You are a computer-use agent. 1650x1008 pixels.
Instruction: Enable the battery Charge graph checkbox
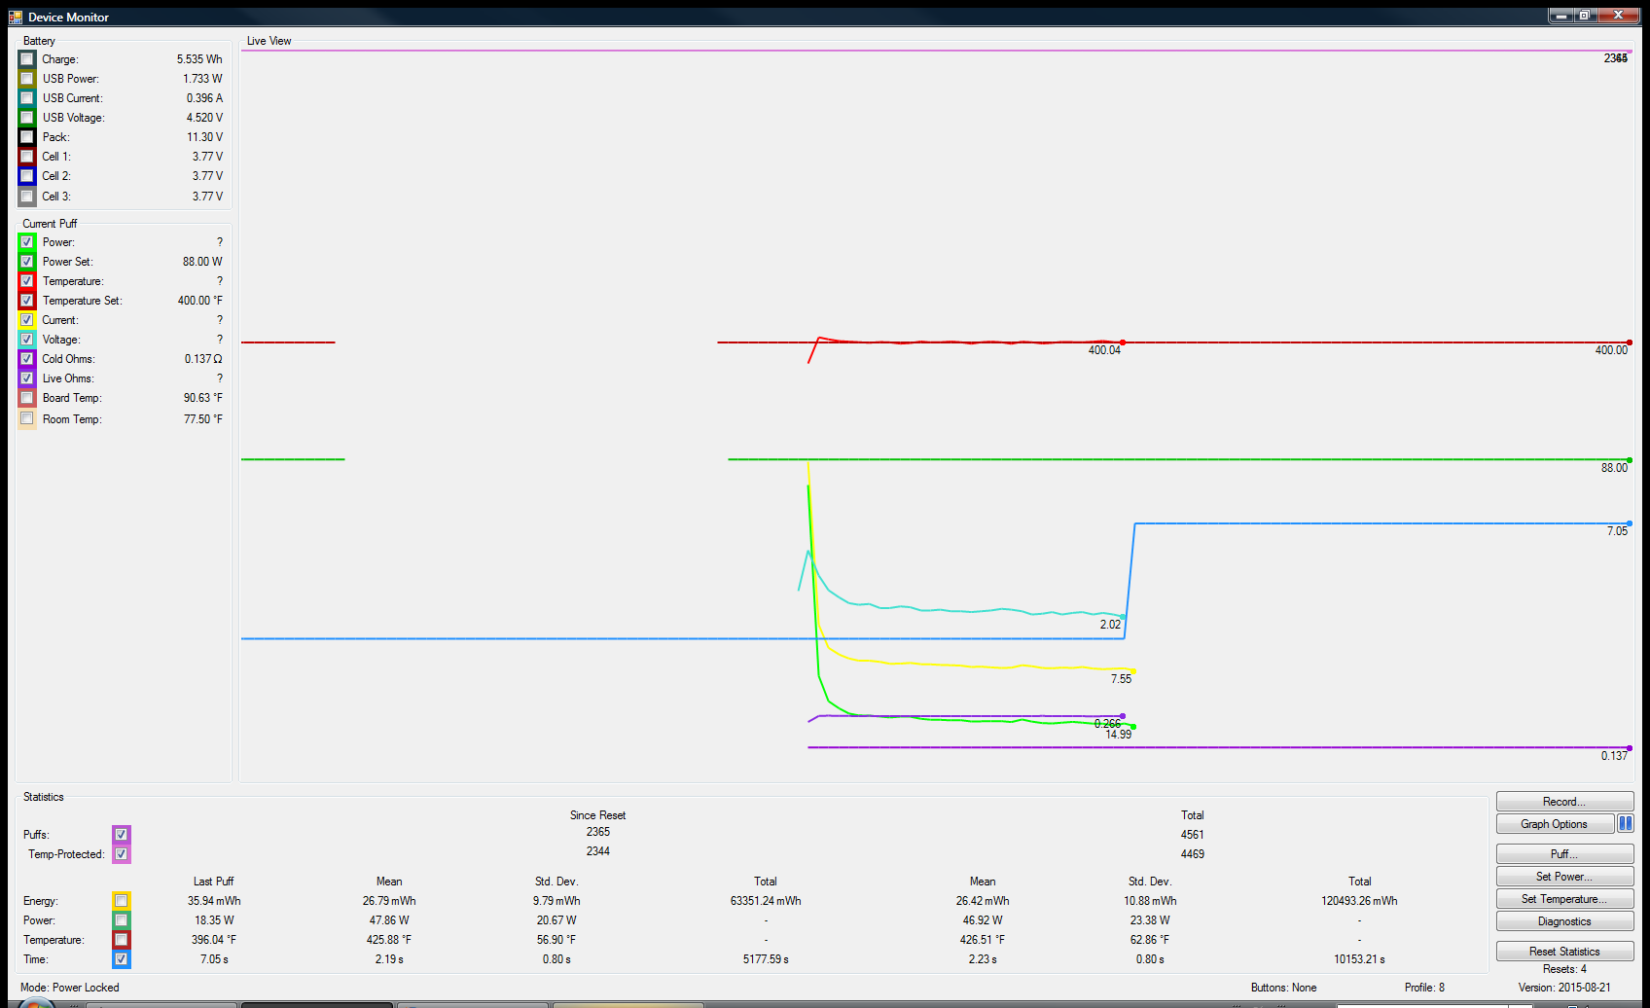[x=27, y=59]
